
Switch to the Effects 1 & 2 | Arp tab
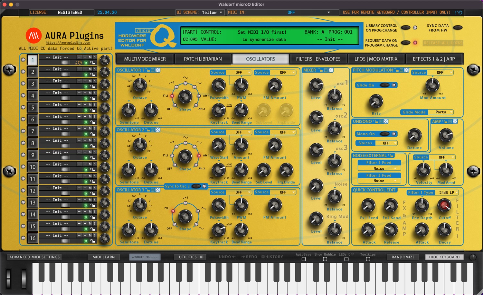434,59
